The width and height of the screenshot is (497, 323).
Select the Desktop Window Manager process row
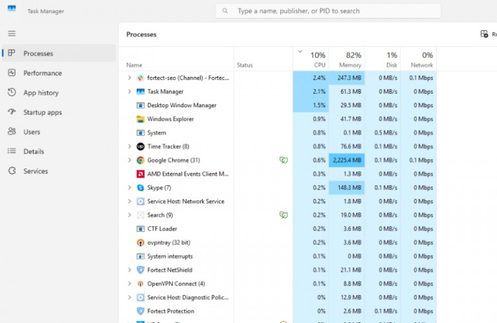[181, 105]
